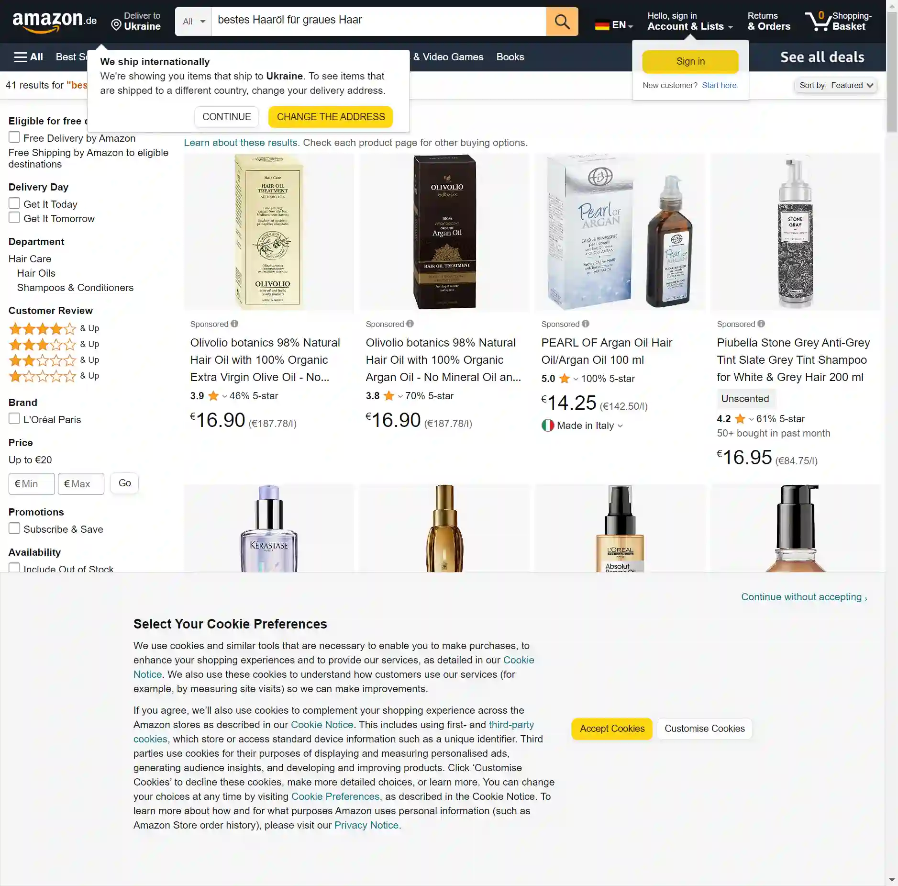Viewport: 898px width, 886px height.
Task: Click the Amazon.de logo
Action: (55, 22)
